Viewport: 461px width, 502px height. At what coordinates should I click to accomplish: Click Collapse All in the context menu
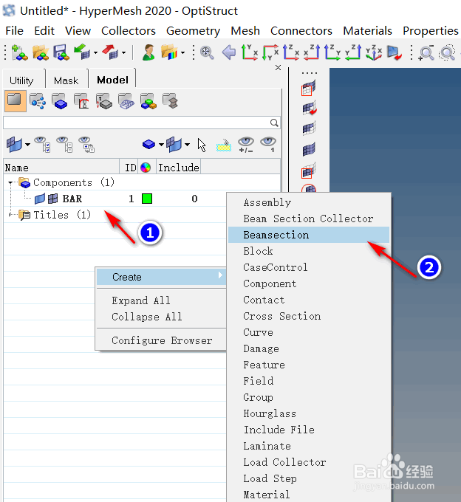pos(147,317)
